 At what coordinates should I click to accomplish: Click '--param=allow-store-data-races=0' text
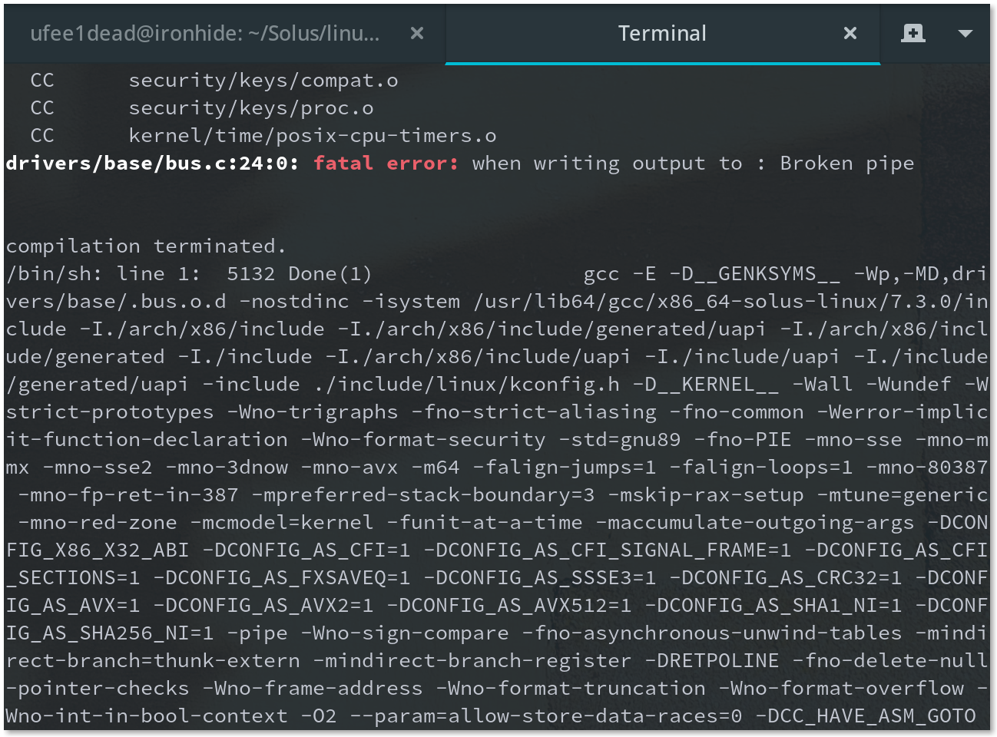point(546,716)
